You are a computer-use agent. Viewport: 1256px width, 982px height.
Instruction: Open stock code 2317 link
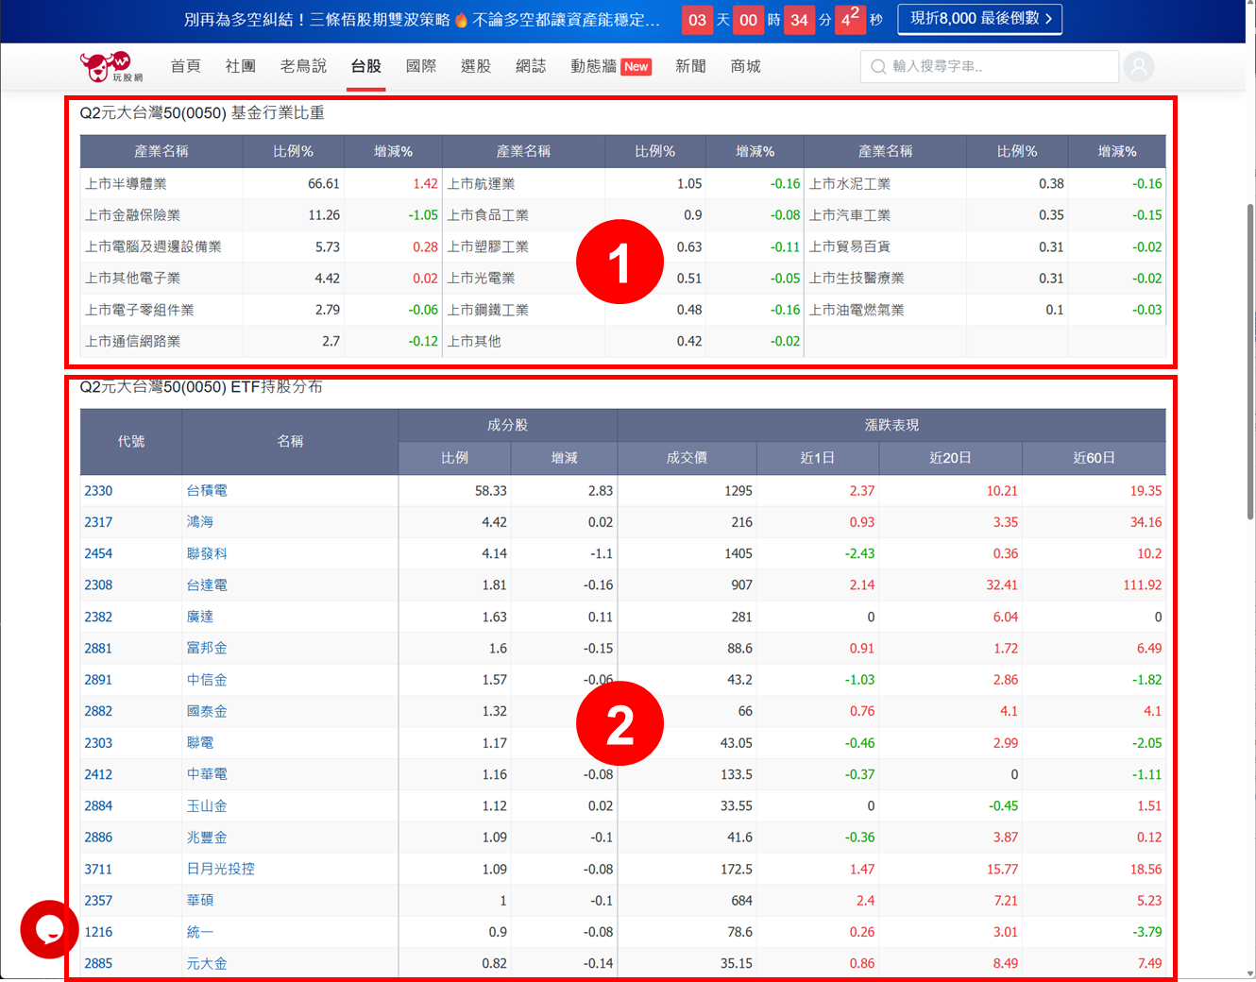[x=98, y=522]
